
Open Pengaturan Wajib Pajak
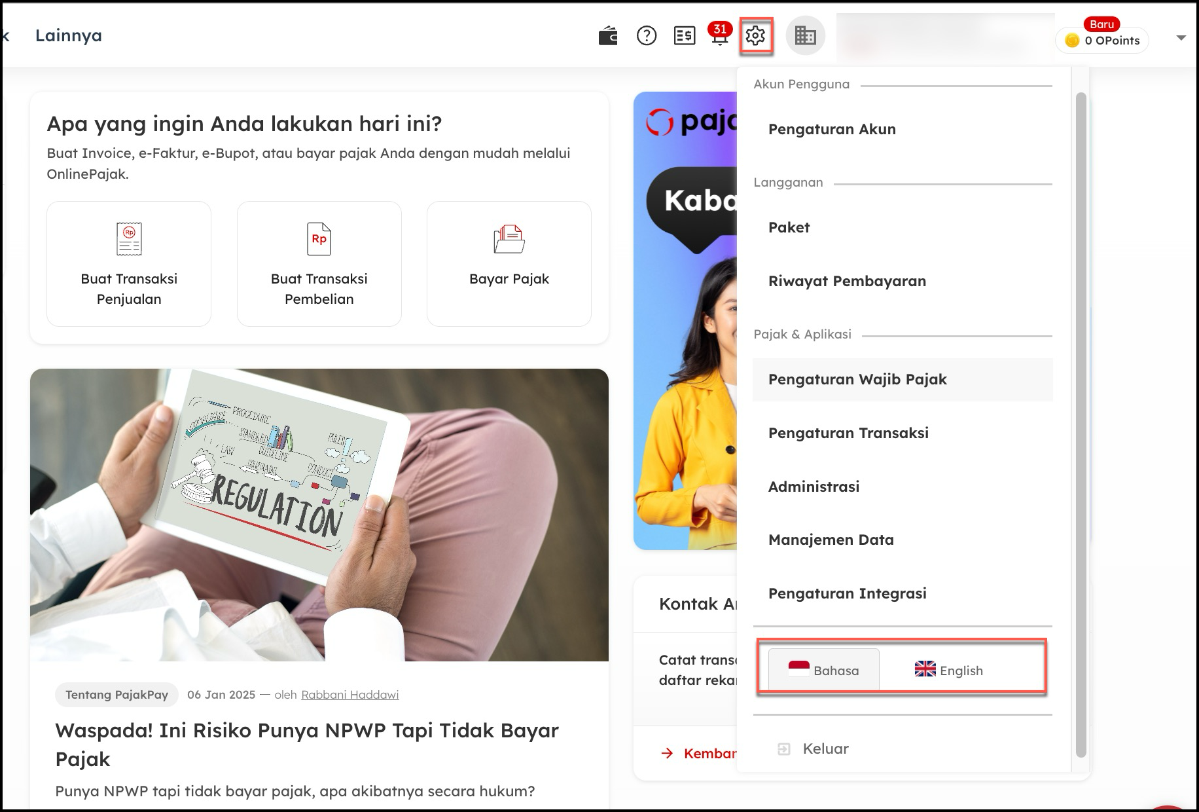pyautogui.click(x=857, y=380)
